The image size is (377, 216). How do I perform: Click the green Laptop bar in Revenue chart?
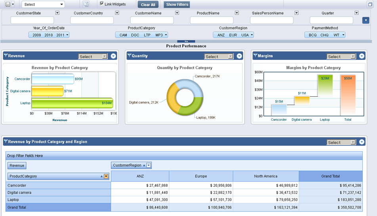(x=71, y=103)
